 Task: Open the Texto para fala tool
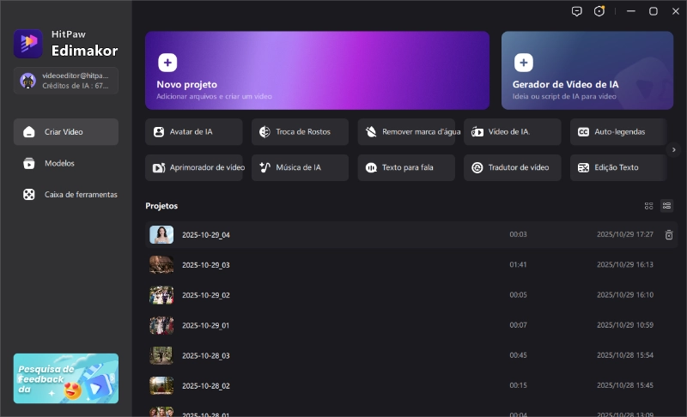(406, 167)
